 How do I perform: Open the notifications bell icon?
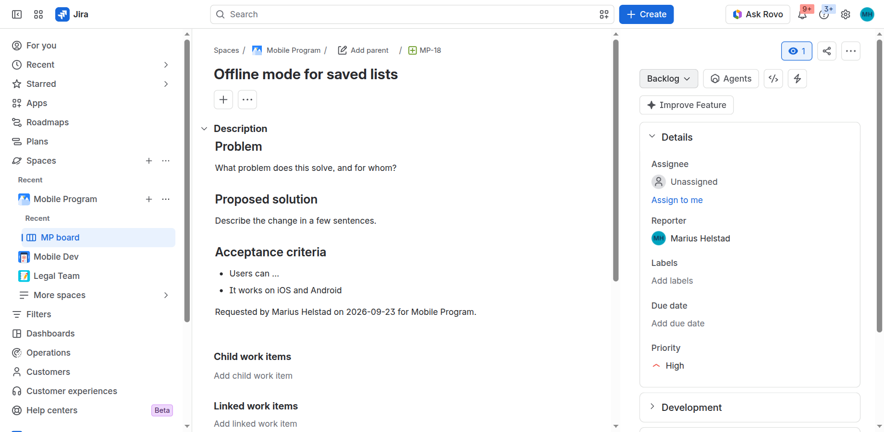(x=802, y=14)
